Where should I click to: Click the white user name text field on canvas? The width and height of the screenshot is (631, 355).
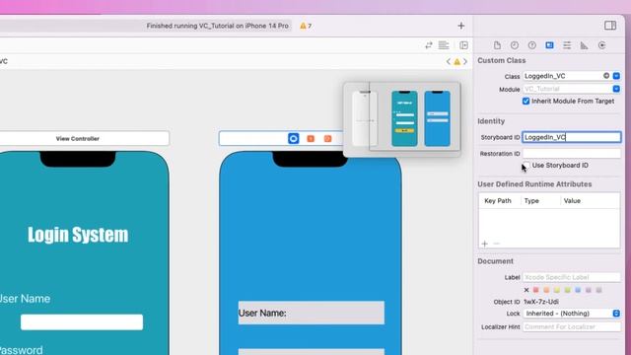click(x=82, y=322)
